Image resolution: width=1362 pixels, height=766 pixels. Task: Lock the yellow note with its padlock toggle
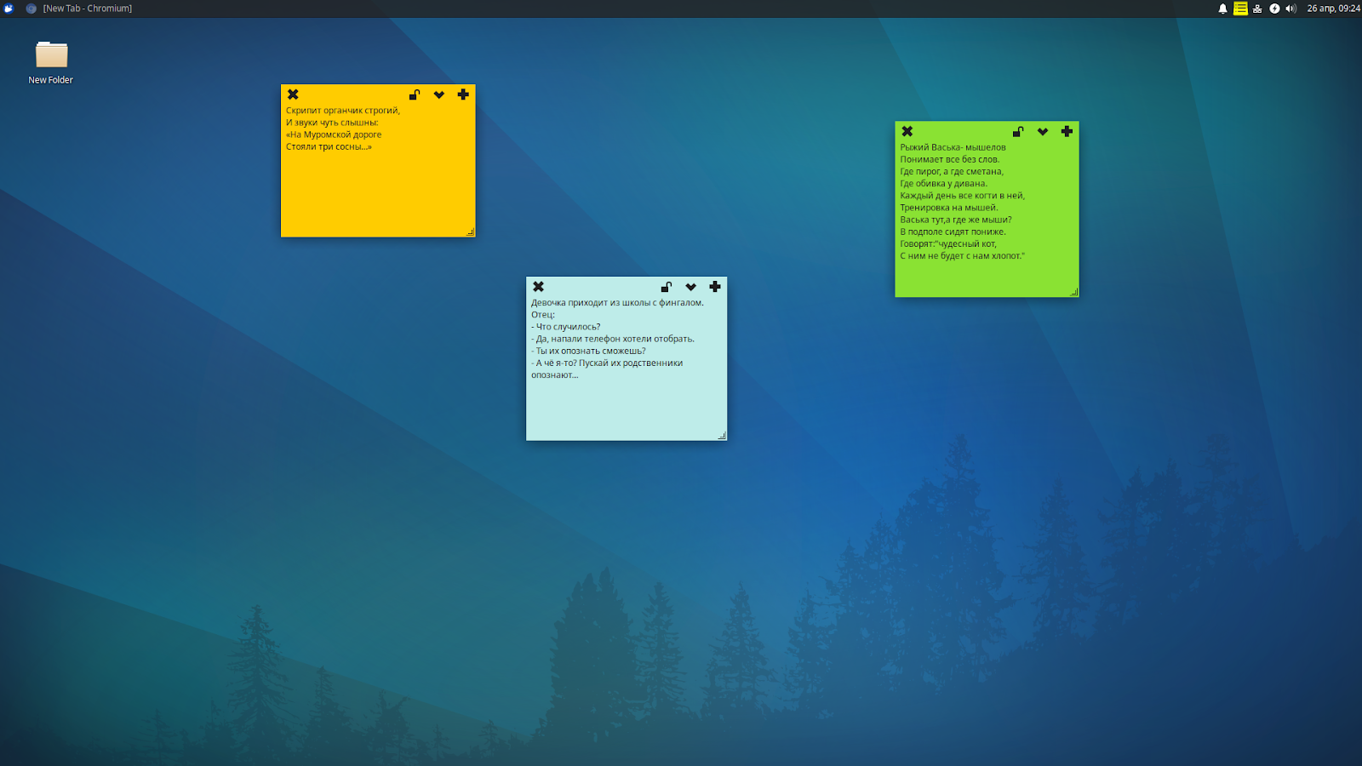(x=415, y=94)
